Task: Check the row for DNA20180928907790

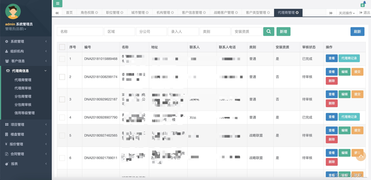Action: (x=62, y=117)
